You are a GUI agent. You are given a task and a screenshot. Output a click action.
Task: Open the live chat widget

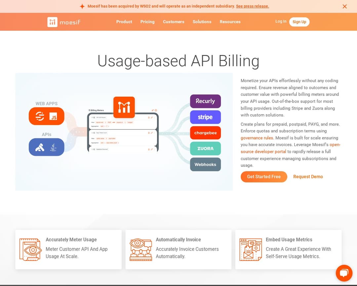(x=344, y=273)
